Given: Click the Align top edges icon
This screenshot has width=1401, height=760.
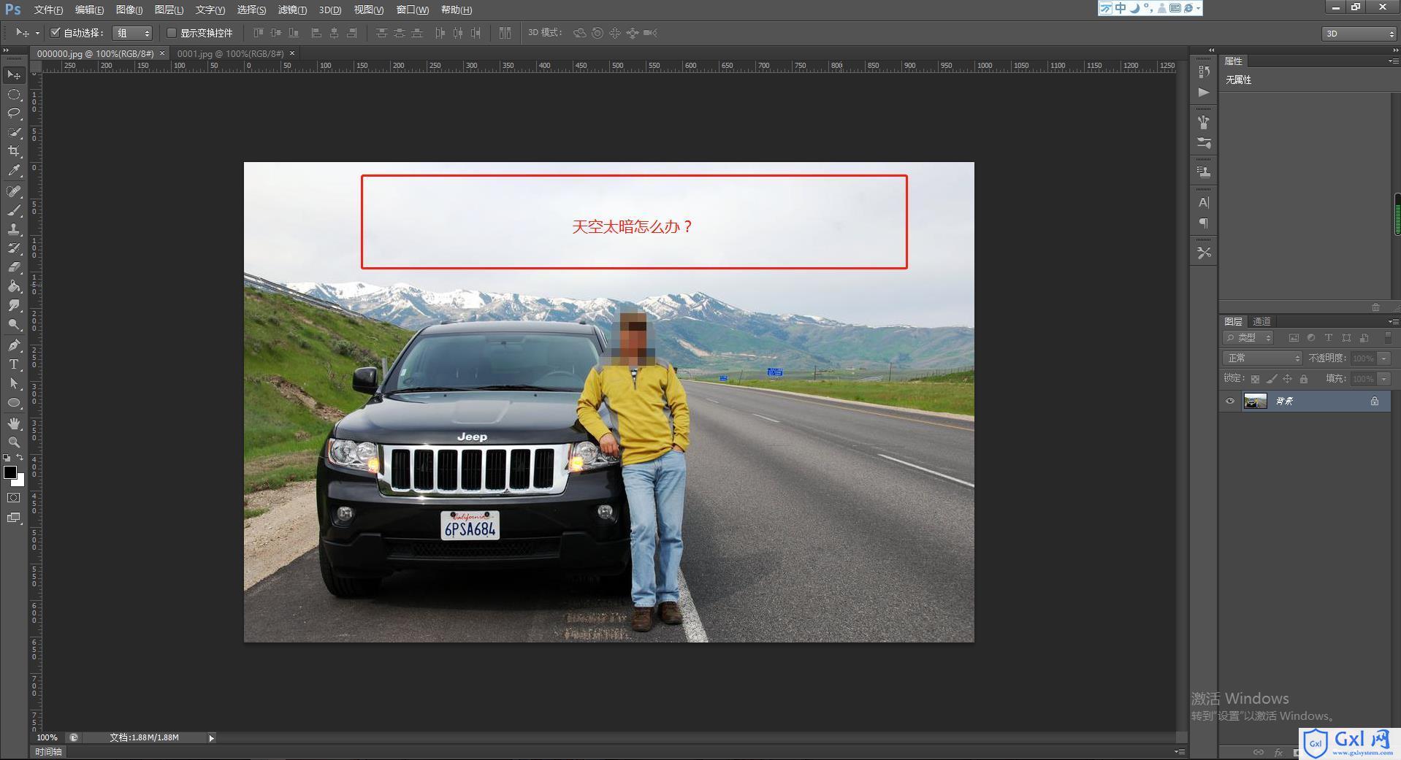Looking at the screenshot, I should (x=258, y=33).
